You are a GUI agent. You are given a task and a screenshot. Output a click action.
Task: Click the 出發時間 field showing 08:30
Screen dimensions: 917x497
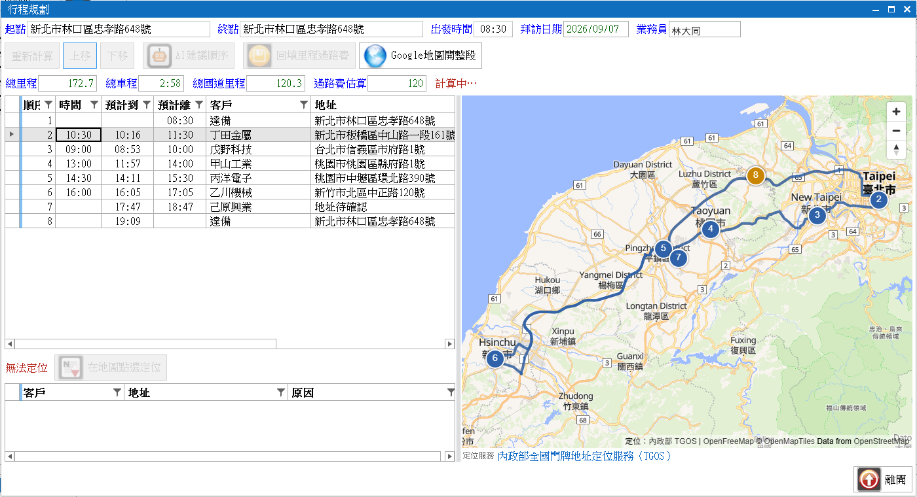(493, 29)
